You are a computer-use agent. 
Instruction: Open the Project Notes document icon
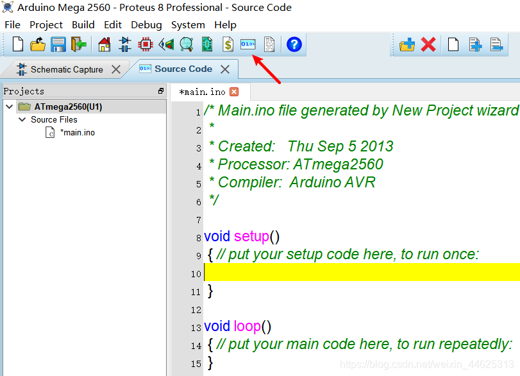tap(269, 44)
